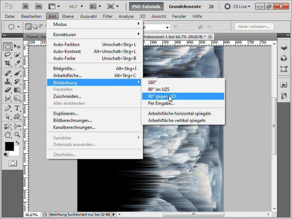The image size is (292, 219).
Task: Open the Paths panel icon
Action: click(284, 69)
